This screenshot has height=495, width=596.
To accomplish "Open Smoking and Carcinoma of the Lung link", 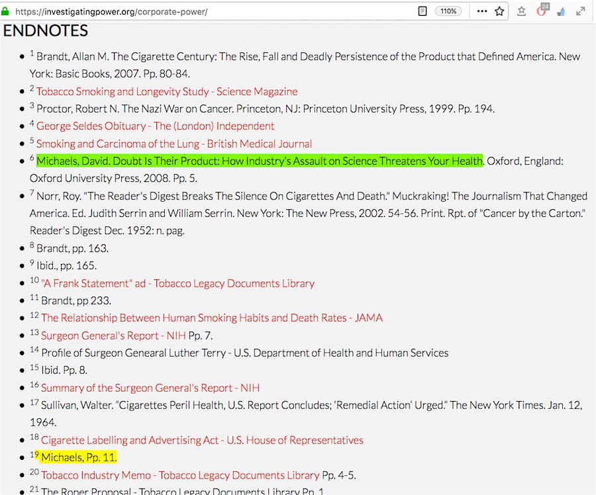I will coord(174,144).
